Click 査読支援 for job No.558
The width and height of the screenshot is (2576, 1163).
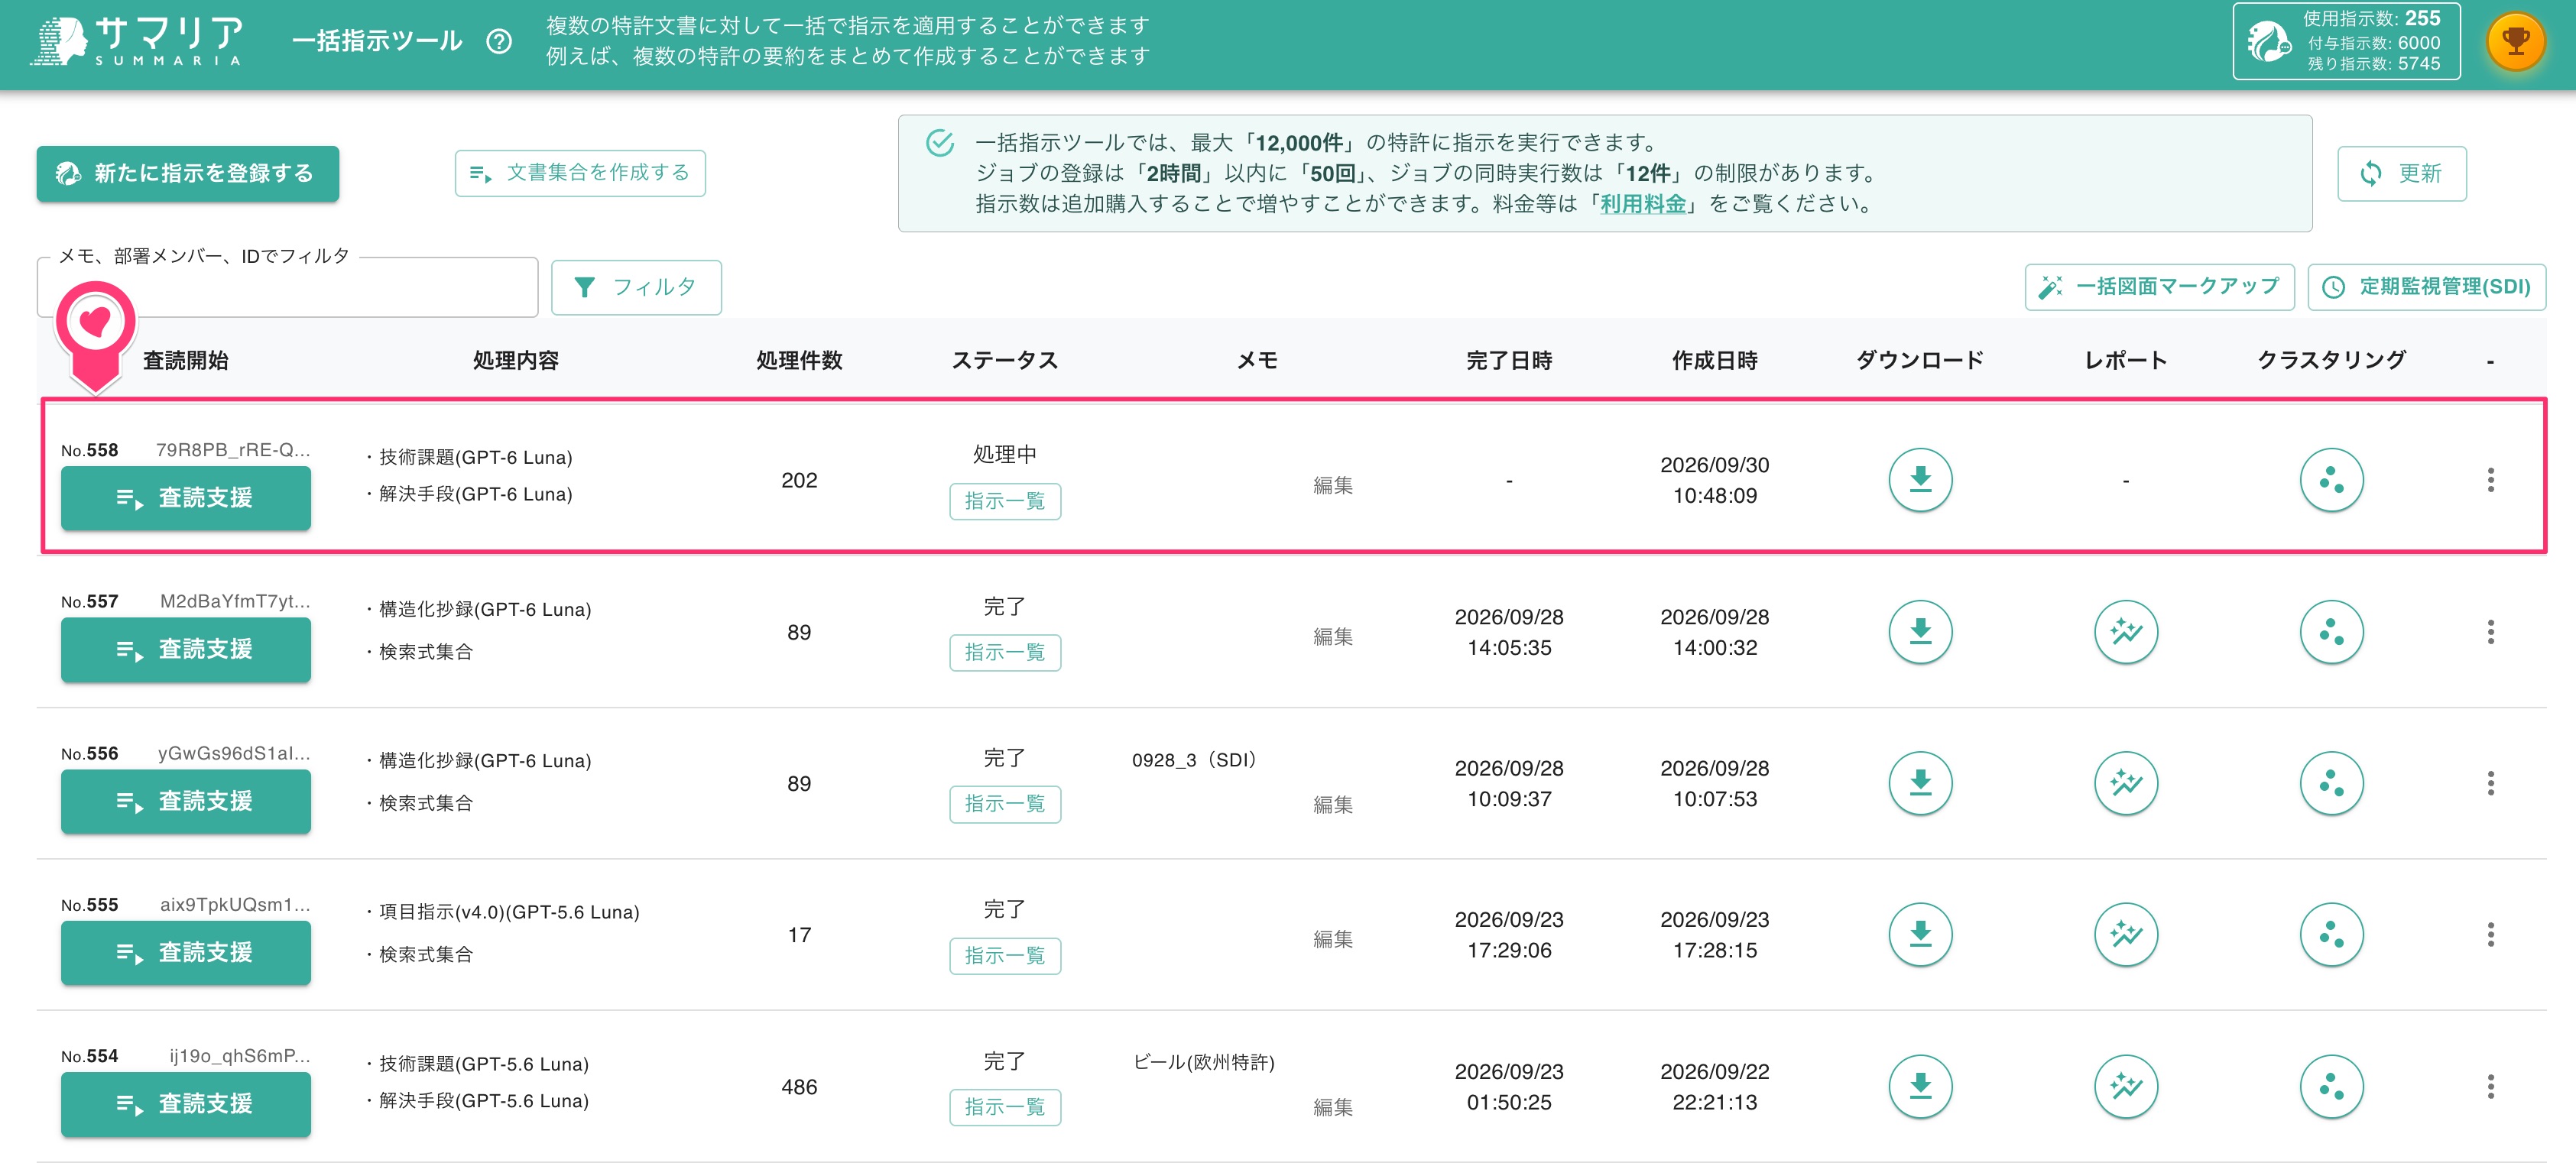pos(186,498)
